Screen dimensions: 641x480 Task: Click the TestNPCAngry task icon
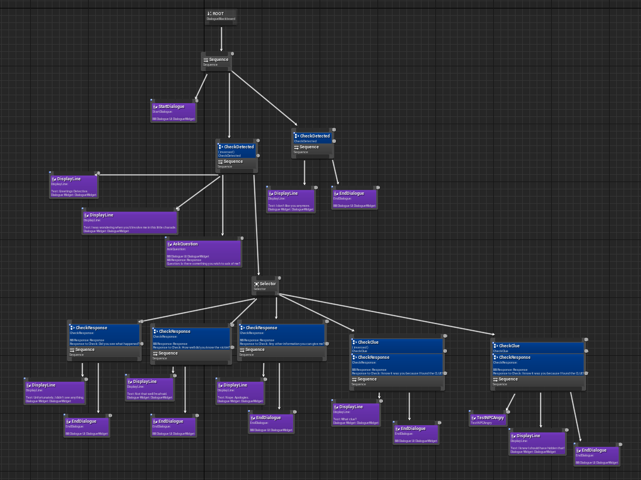pos(473,418)
